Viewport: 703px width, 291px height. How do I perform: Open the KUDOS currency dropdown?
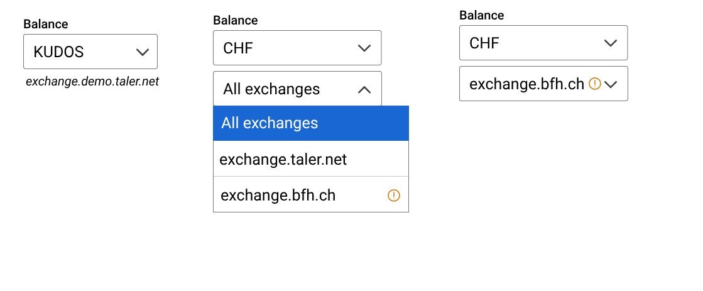click(90, 52)
